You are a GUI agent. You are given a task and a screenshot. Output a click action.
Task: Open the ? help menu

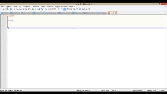(75, 7)
